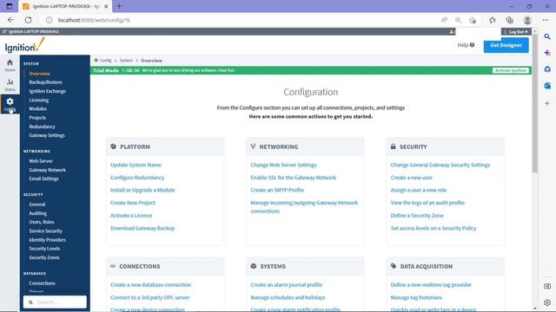The height and width of the screenshot is (312, 556).
Task: Click the zoom out magnifier in address bar
Action: click(458, 20)
